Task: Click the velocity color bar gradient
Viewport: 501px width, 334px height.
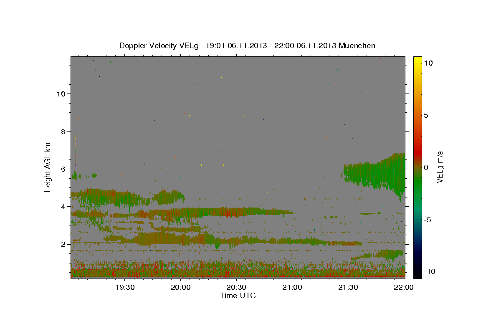Action: pyautogui.click(x=417, y=167)
